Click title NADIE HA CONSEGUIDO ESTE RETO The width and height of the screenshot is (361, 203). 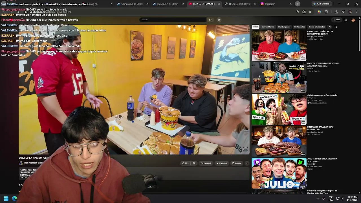click(x=323, y=65)
